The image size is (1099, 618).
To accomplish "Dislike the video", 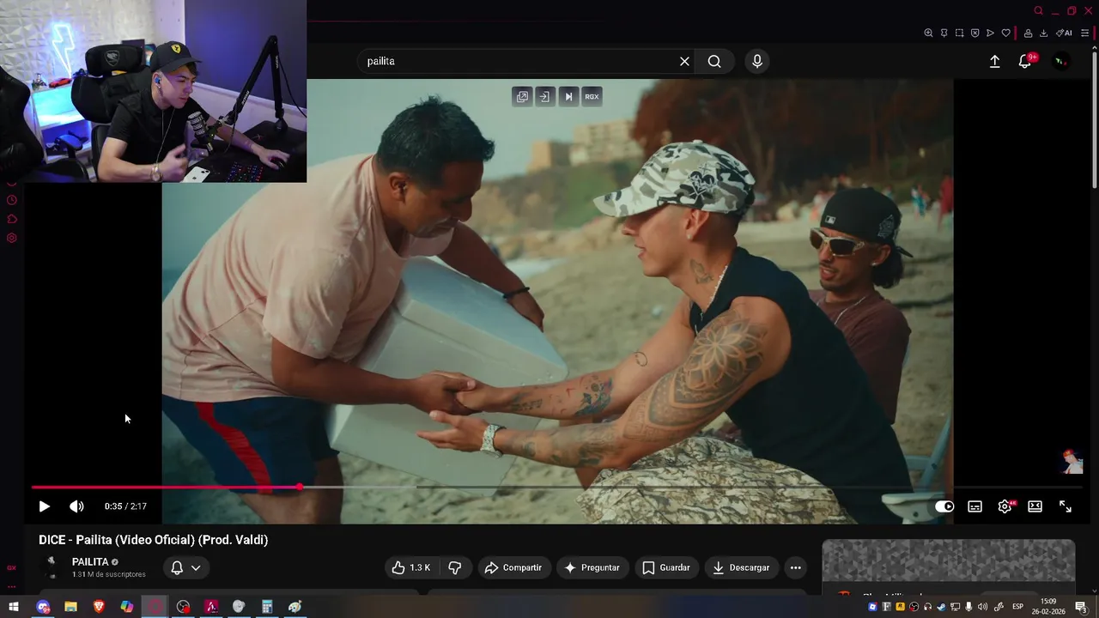I will coord(455,567).
